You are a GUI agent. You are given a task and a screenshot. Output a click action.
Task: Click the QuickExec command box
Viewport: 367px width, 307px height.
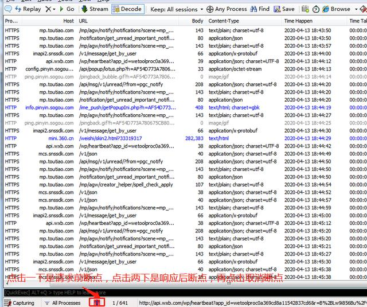[x=185, y=293]
